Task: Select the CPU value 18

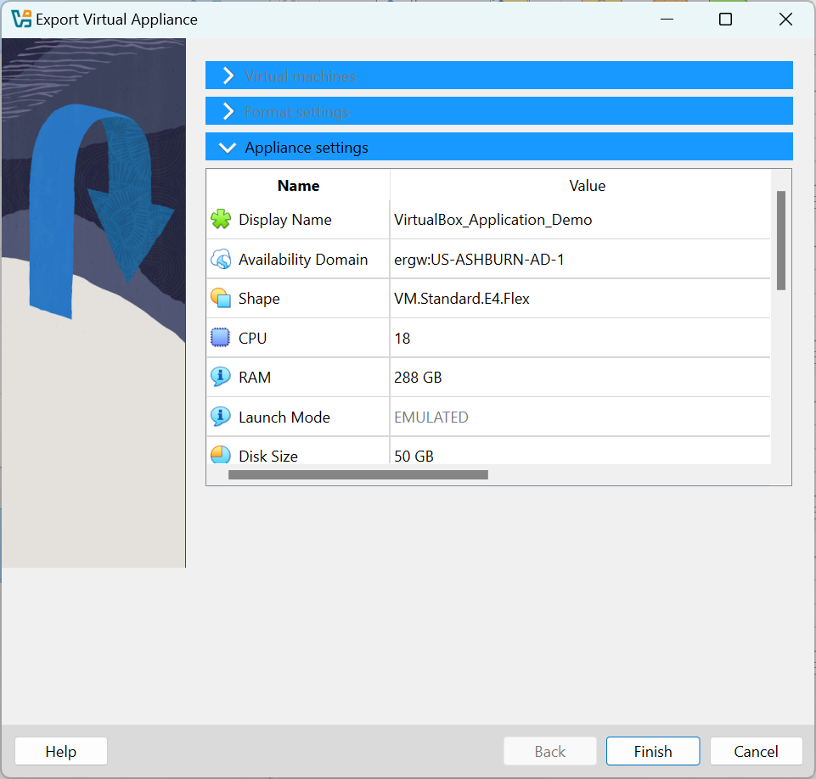Action: point(402,338)
